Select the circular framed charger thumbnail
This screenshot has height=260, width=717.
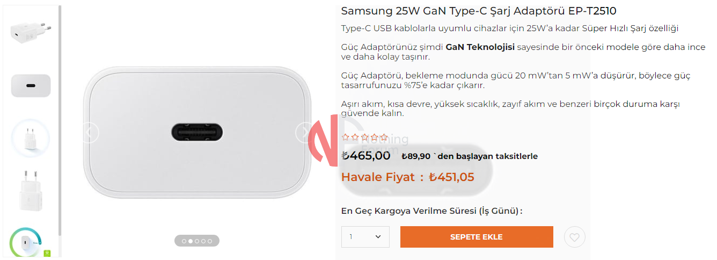coord(31,139)
